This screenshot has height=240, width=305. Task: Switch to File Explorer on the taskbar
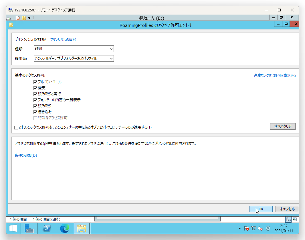coord(82,228)
